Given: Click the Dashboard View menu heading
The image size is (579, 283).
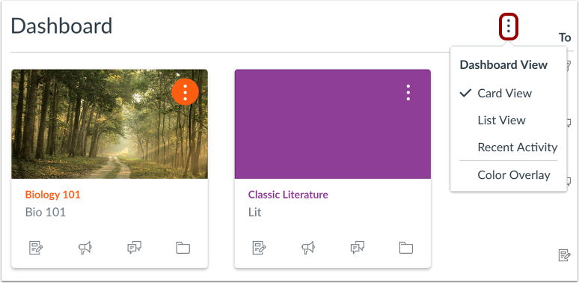Looking at the screenshot, I should [x=503, y=65].
